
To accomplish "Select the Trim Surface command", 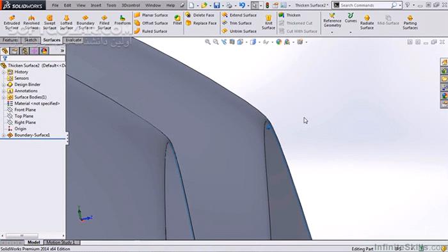I will (237, 23).
